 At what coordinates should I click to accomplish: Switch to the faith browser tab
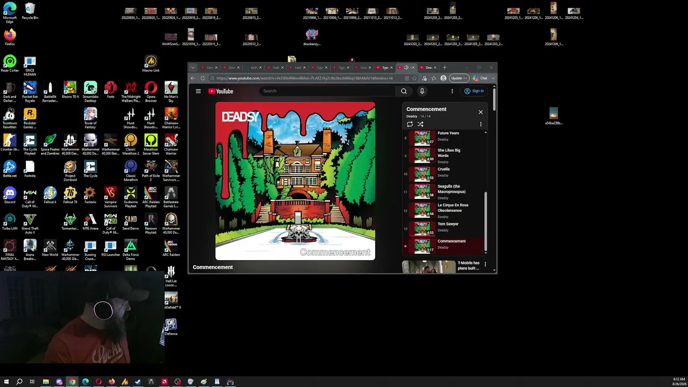click(253, 68)
